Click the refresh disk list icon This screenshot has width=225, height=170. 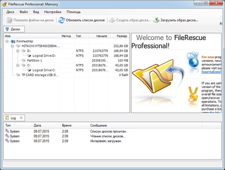pos(61,20)
